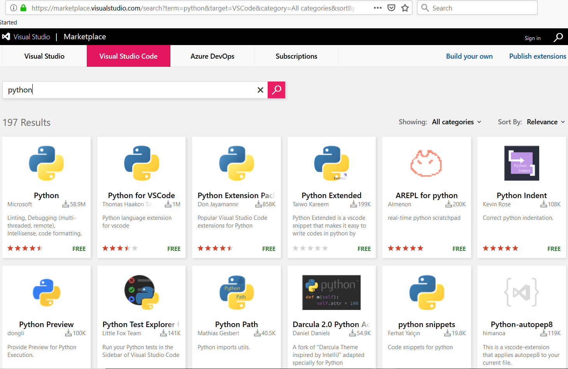Click the Build your own link
Image resolution: width=568 pixels, height=369 pixels.
[469, 56]
